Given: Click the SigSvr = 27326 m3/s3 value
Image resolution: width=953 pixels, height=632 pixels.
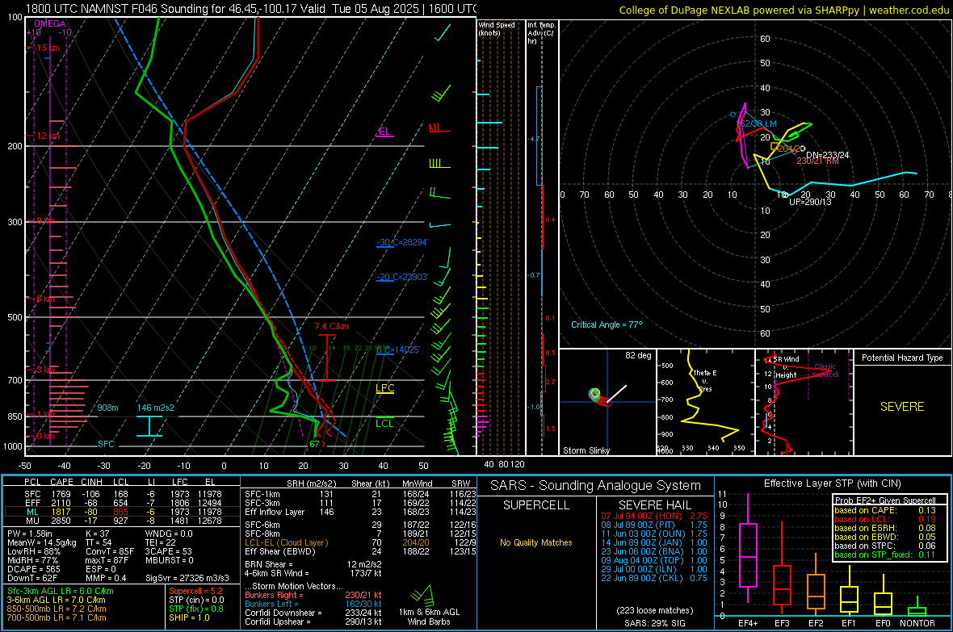Looking at the screenshot, I should click(187, 578).
